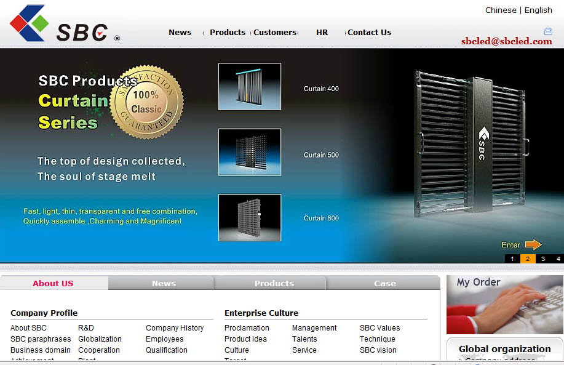Open the My Order image panel
The height and width of the screenshot is (365, 564).
pyautogui.click(x=505, y=305)
